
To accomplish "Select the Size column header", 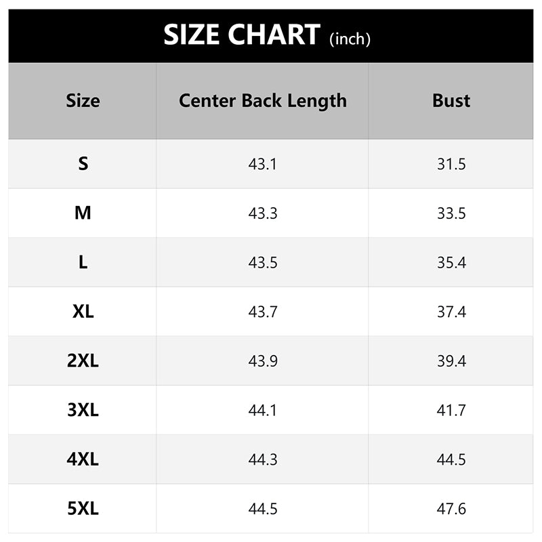I will (x=83, y=101).
